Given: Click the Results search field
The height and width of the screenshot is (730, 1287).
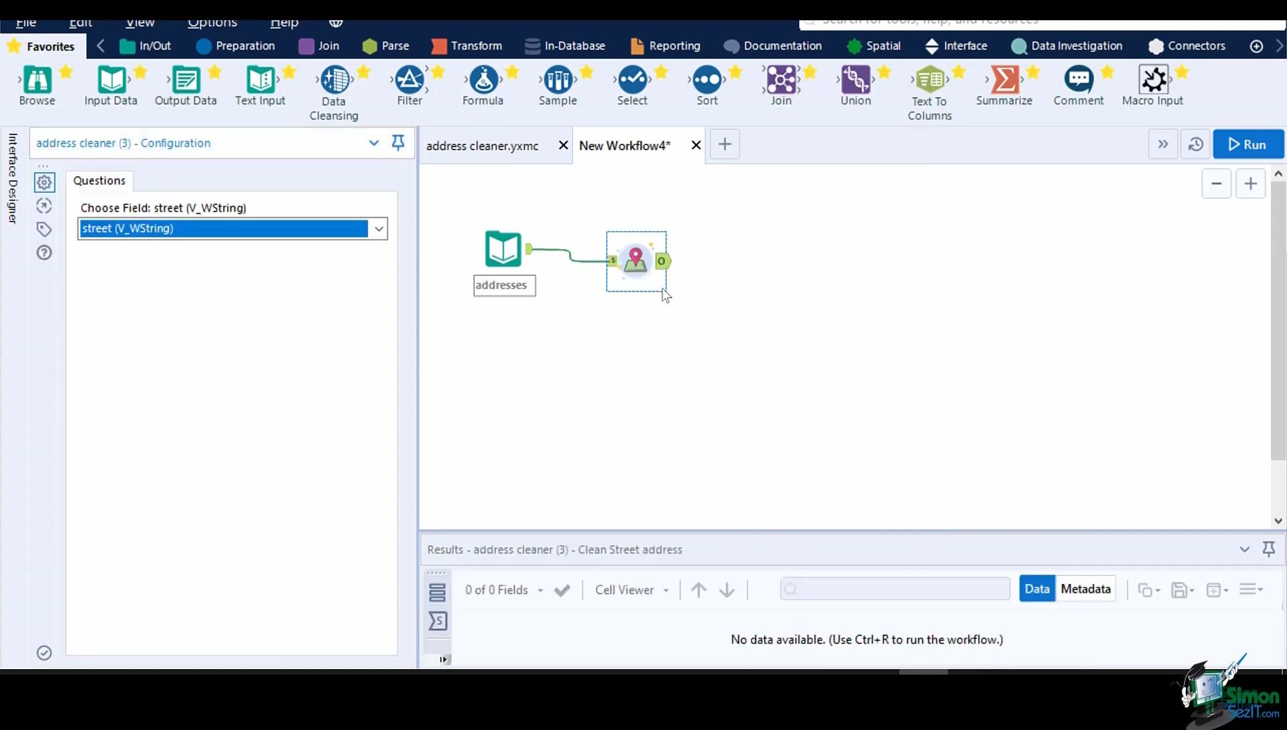Looking at the screenshot, I should [895, 589].
